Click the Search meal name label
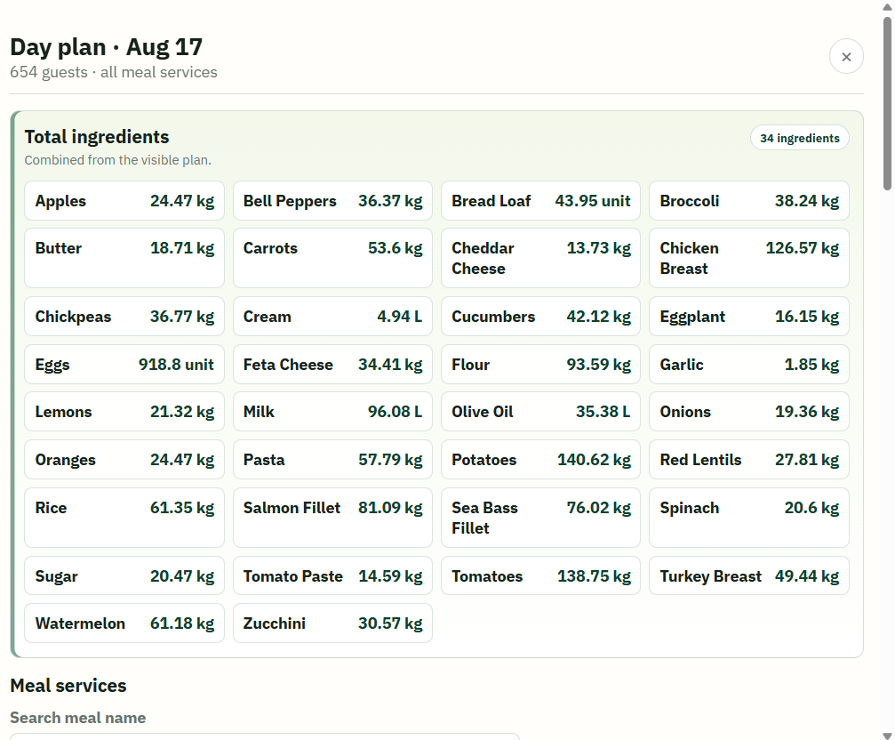The height and width of the screenshot is (740, 895). 77,718
